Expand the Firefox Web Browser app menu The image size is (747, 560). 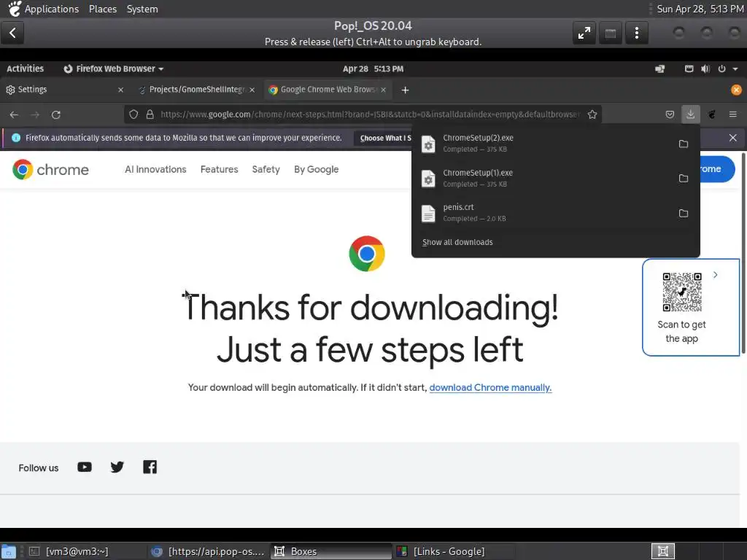113,69
